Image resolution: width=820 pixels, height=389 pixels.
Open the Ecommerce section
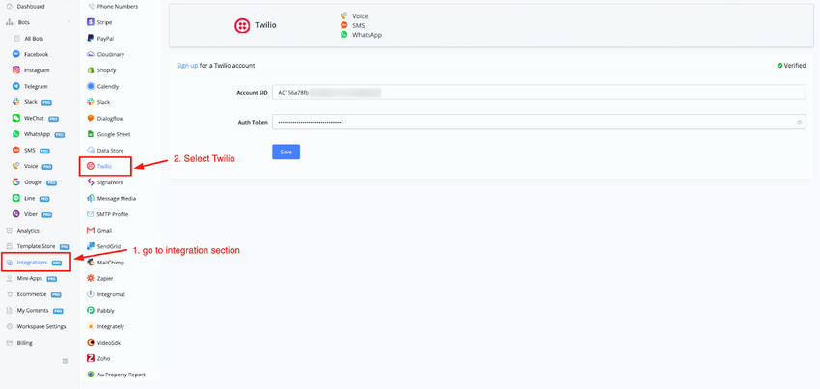[34, 294]
